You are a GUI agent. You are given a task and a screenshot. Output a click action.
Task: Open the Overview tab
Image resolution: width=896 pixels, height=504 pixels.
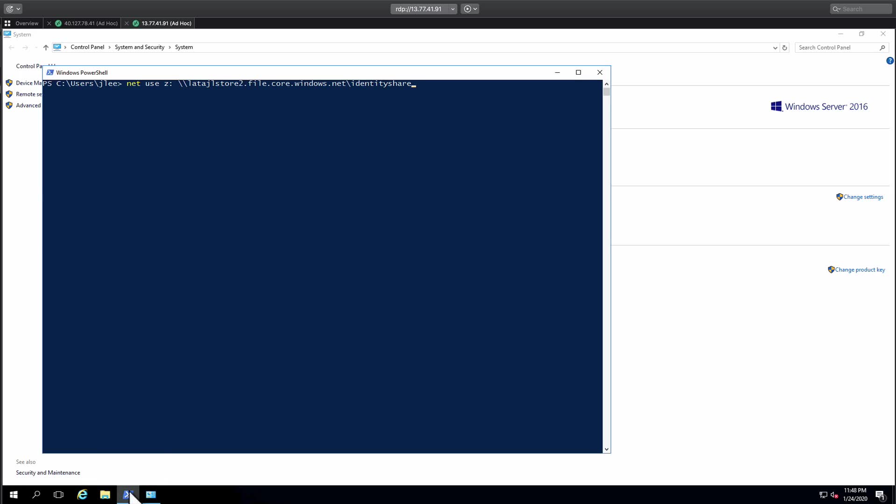[27, 23]
